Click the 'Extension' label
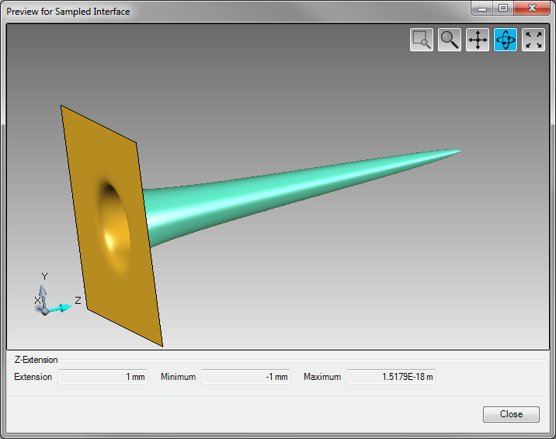This screenshot has width=556, height=439. pyautogui.click(x=33, y=377)
